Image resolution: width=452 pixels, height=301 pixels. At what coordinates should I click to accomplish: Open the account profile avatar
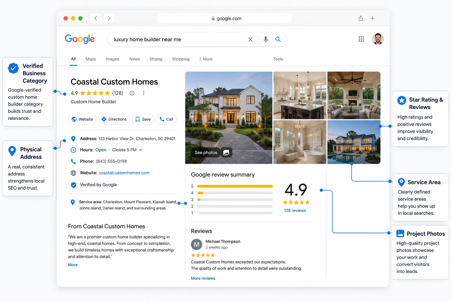coord(378,39)
